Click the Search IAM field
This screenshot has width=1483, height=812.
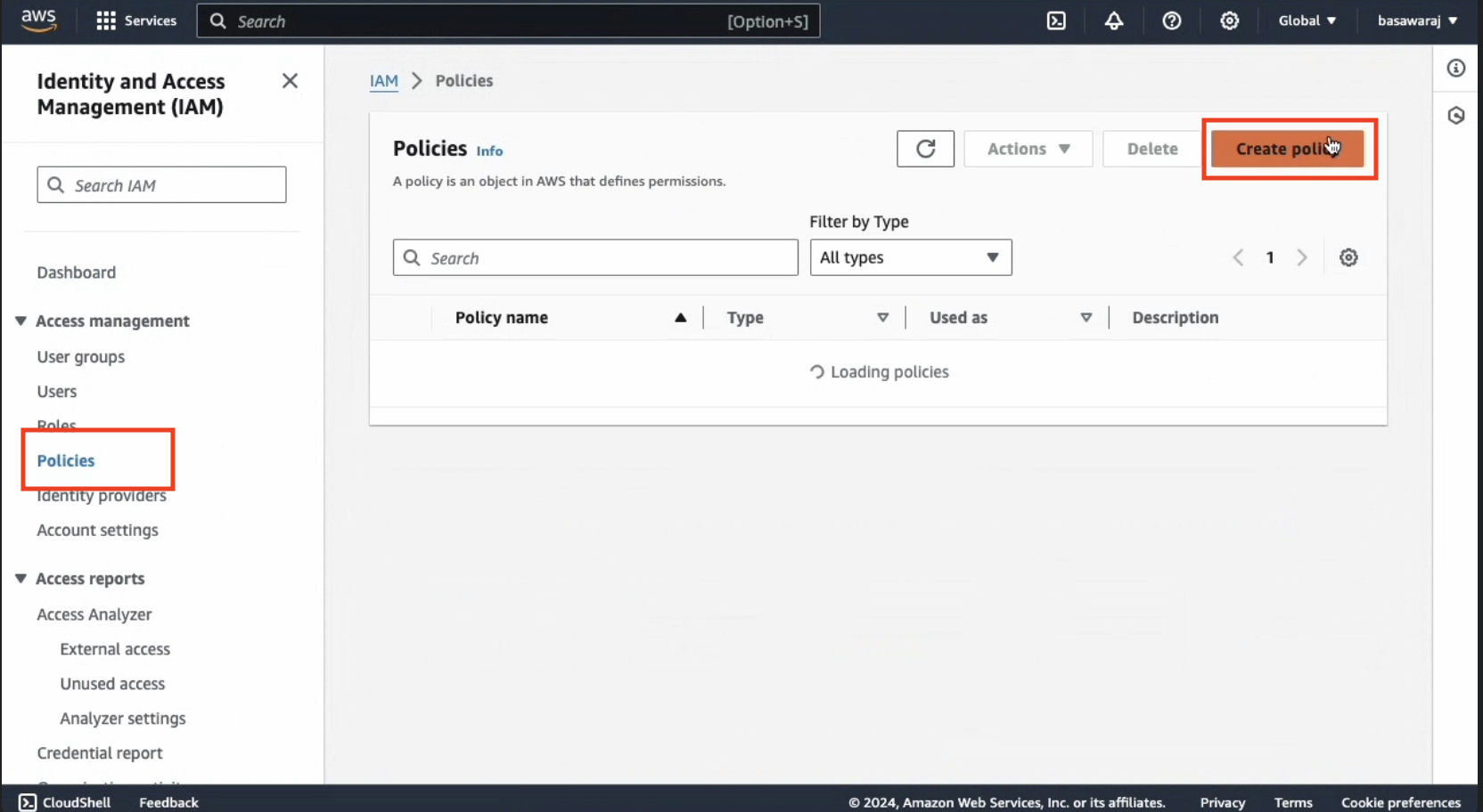point(161,184)
